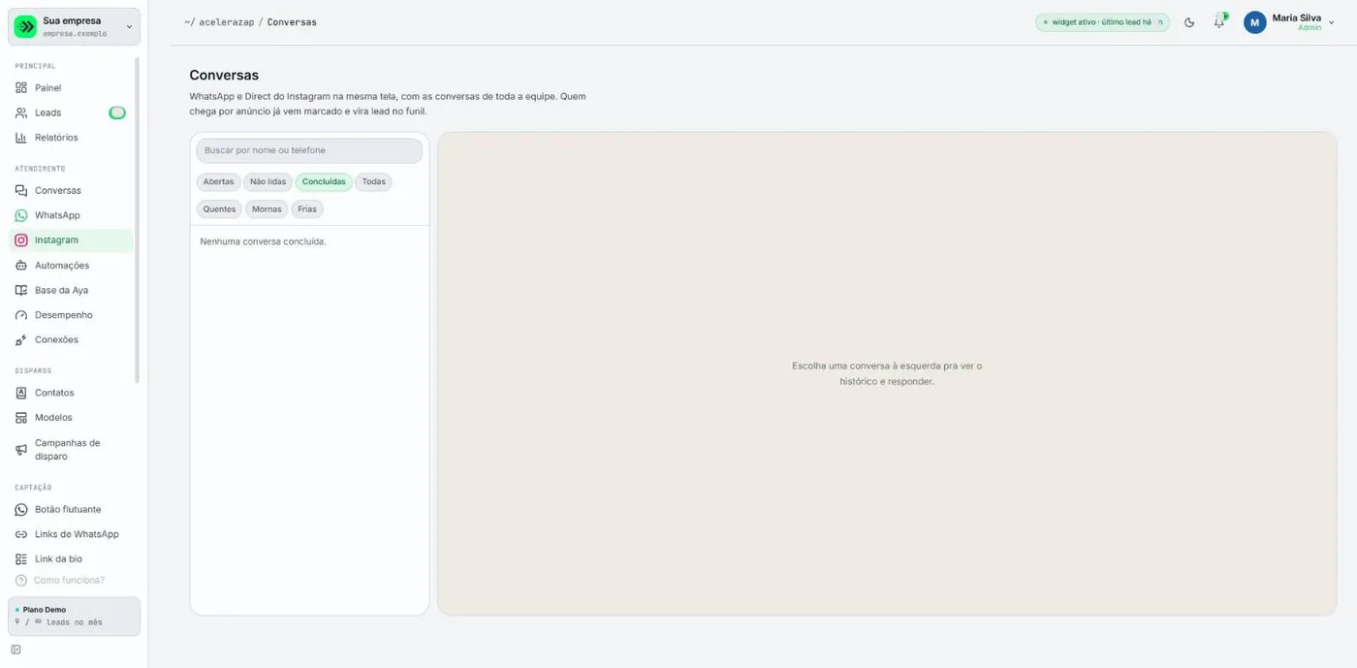Screen dimensions: 1357x668
Task: Click the notification bell icon
Action: (x=1219, y=22)
